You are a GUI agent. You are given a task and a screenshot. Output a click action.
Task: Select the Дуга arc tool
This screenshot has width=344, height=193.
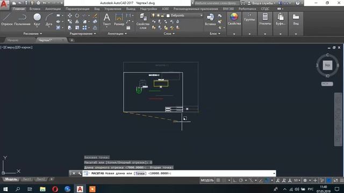[x=49, y=20]
